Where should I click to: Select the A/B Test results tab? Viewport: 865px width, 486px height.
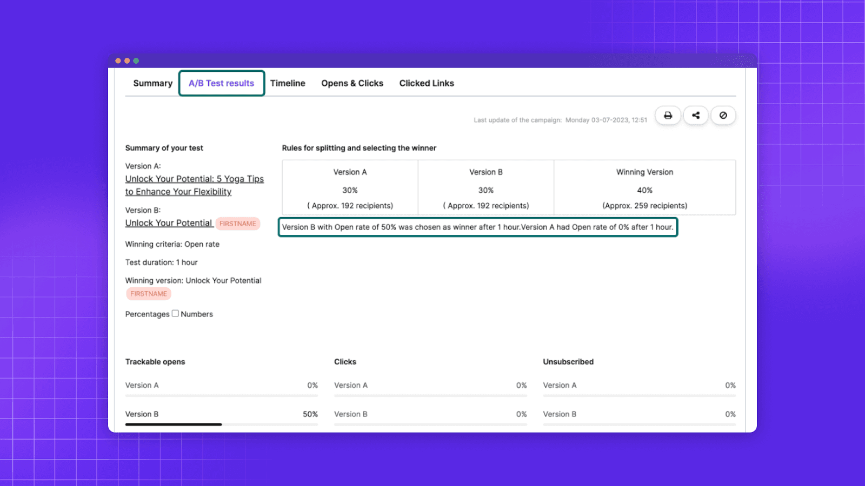click(x=221, y=83)
